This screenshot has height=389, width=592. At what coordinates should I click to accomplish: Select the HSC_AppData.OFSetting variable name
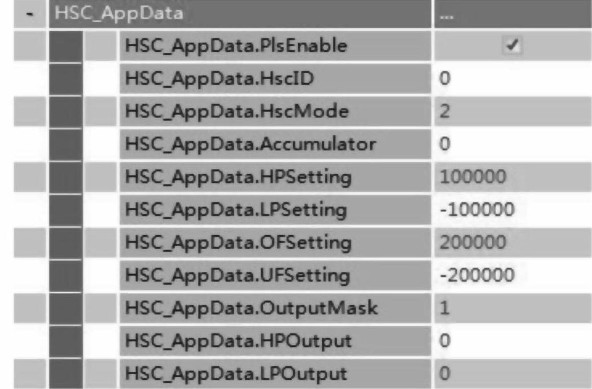238,243
